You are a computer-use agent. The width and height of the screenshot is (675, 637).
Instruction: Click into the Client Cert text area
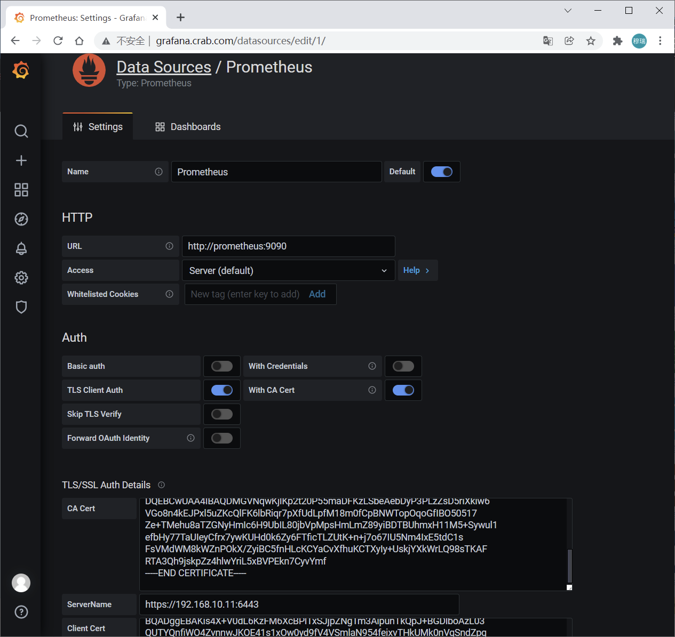click(352, 627)
